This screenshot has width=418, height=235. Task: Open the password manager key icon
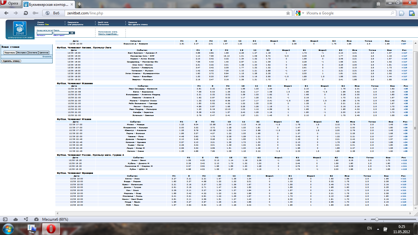(x=35, y=13)
